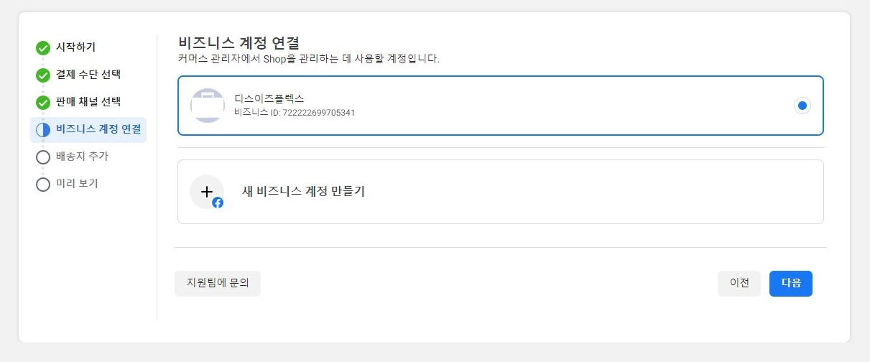Select the 비즈니스 계정 연결 step label
Image resolution: width=870 pixels, height=362 pixels.
point(98,130)
